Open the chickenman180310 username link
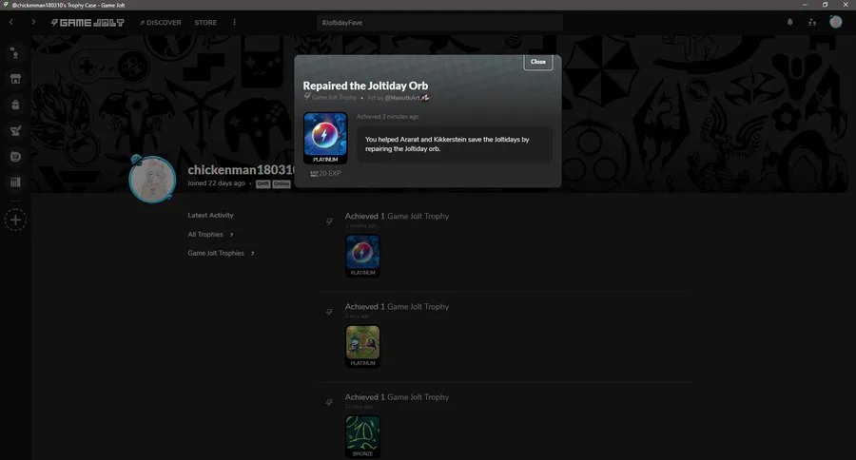 [x=241, y=170]
